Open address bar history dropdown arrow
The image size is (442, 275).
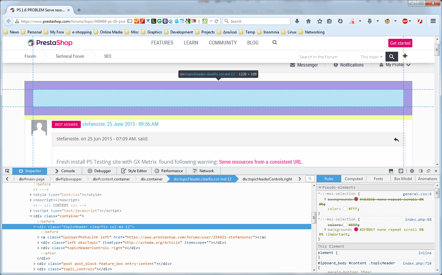[x=211, y=21]
